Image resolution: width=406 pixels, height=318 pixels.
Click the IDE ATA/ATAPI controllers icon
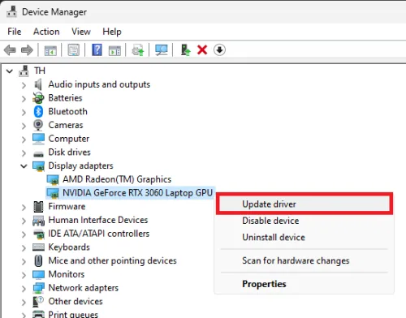pos(38,234)
